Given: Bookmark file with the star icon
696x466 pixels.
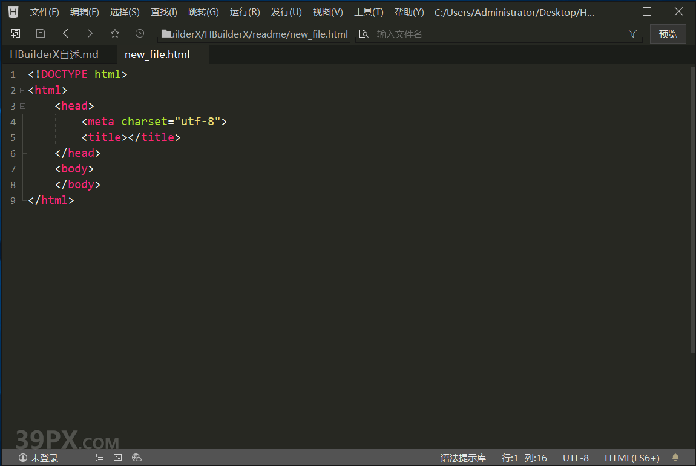Looking at the screenshot, I should pyautogui.click(x=115, y=34).
